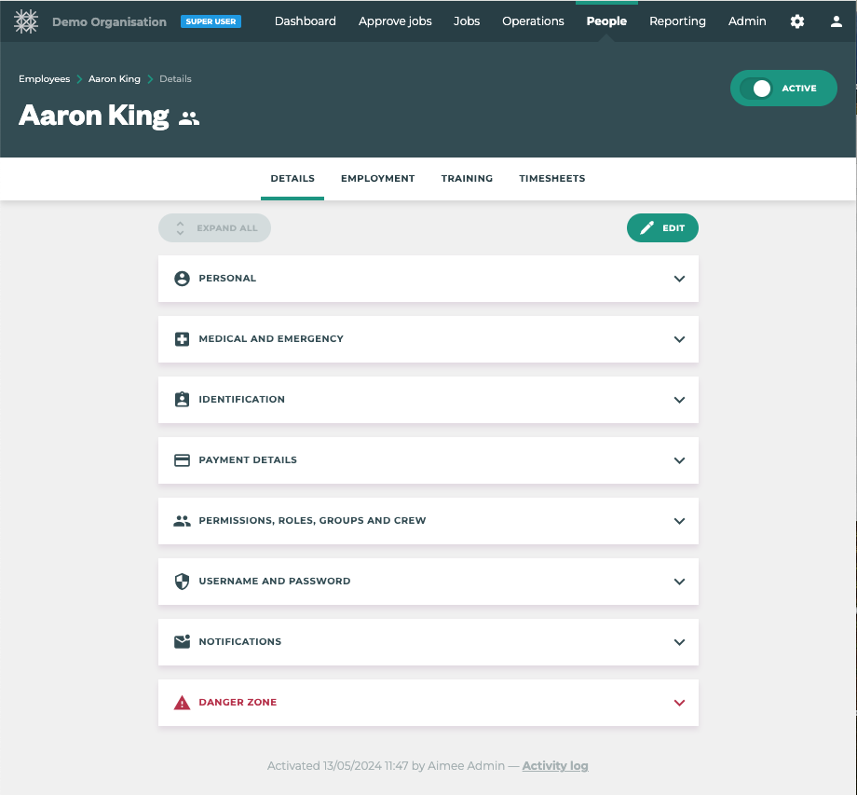Go to Employees breadcrumb link
This screenshot has width=857, height=795.
coord(44,79)
